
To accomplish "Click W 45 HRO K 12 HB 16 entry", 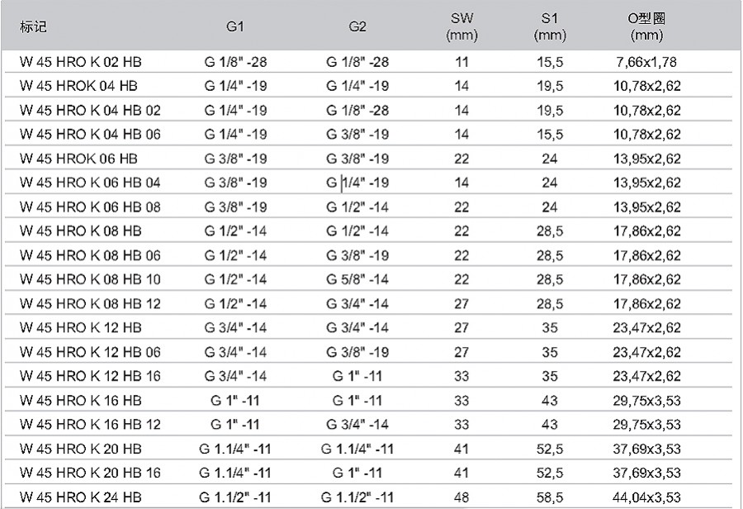I will click(90, 376).
